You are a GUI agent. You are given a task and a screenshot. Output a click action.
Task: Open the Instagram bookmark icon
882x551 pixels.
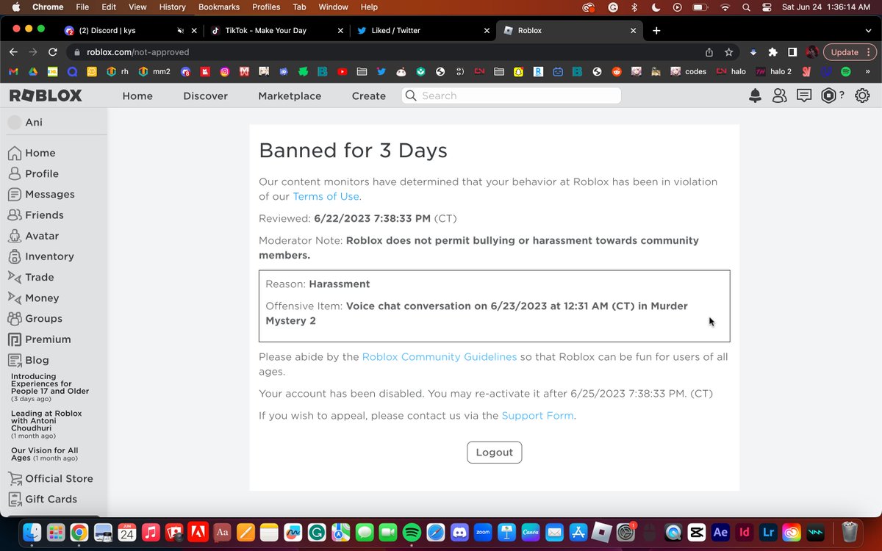coord(225,71)
